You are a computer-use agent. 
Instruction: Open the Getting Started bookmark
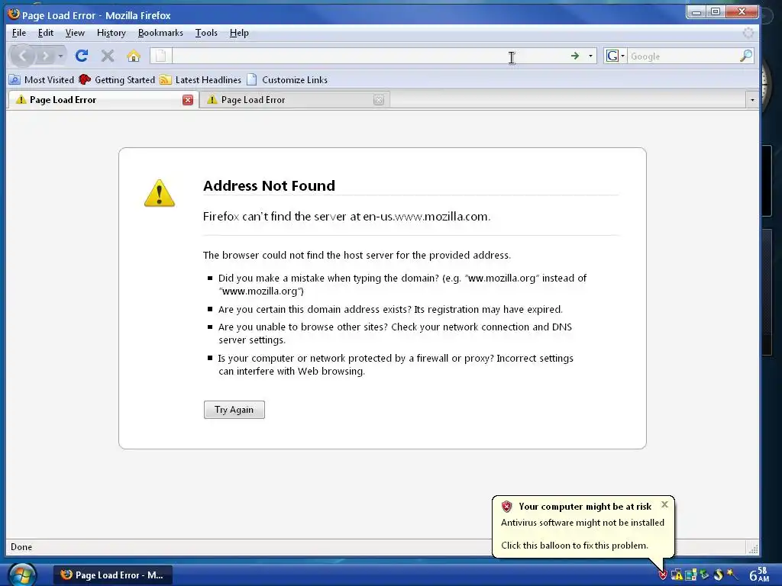[117, 79]
